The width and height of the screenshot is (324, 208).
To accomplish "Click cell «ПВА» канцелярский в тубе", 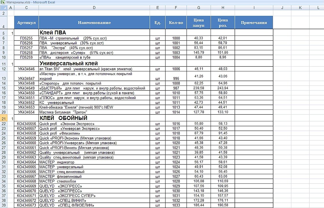I will (94, 57).
